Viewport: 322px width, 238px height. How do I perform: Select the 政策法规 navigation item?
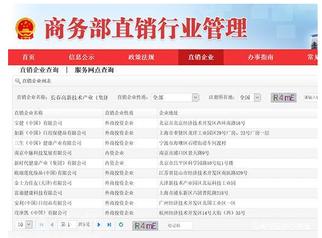pos(141,57)
